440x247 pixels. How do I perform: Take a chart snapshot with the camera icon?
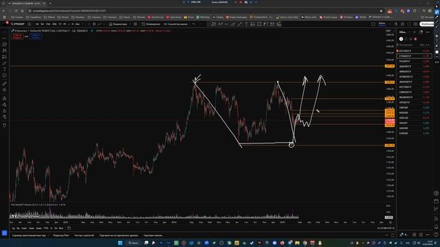pos(415,24)
